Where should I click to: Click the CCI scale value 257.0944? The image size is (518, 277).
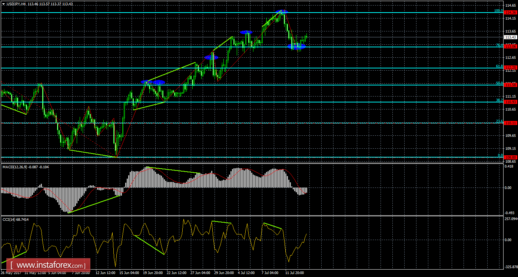[x=511, y=219]
